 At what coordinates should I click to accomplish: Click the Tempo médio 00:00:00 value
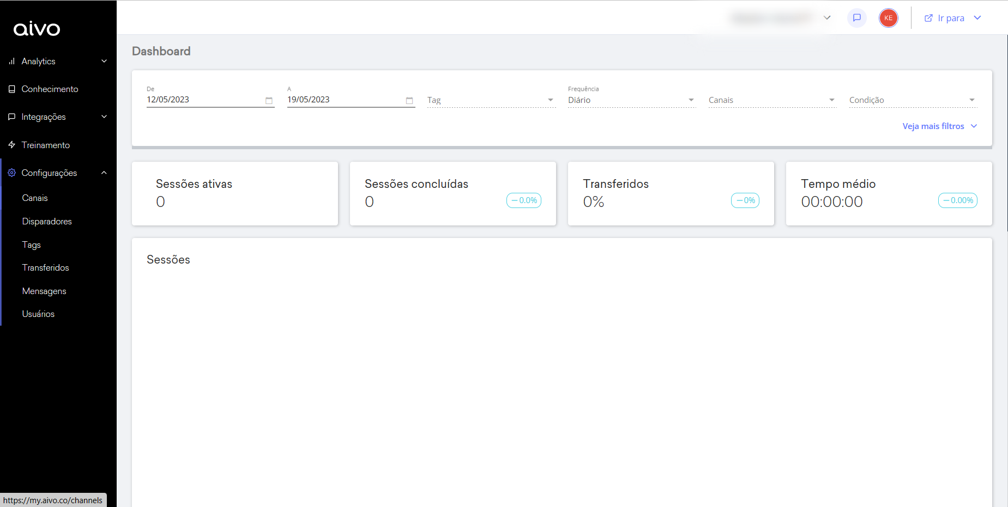point(832,202)
